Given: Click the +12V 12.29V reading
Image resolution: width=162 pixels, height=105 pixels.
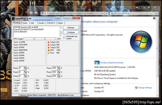Looking at the screenshot, I should [21, 91].
